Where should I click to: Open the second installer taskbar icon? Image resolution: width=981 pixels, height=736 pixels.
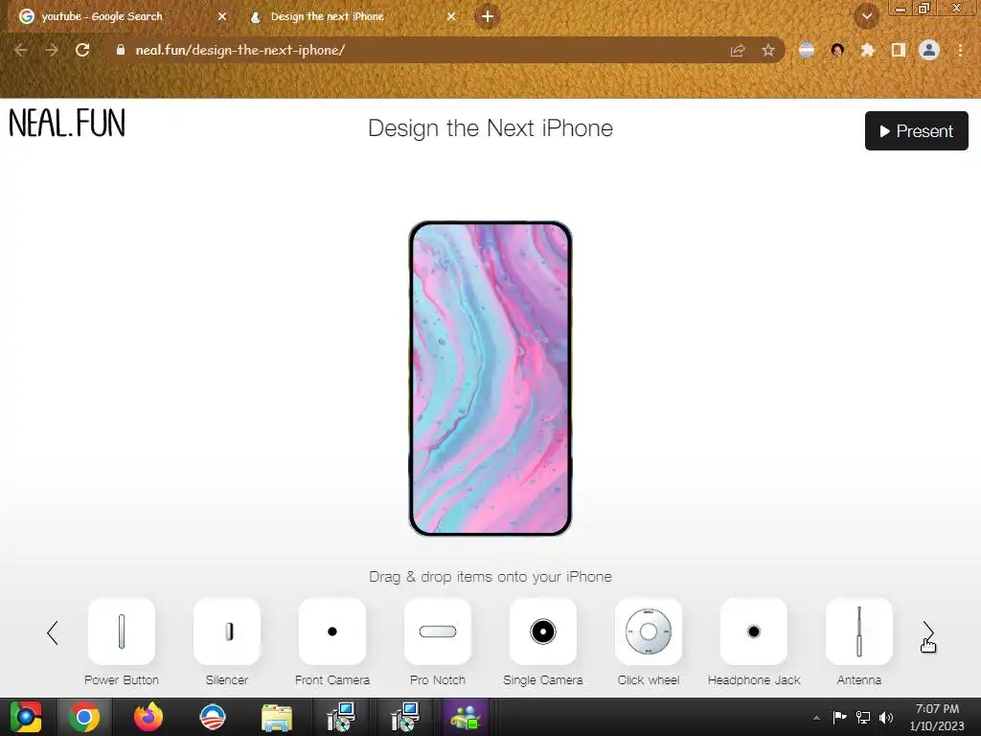(x=405, y=717)
